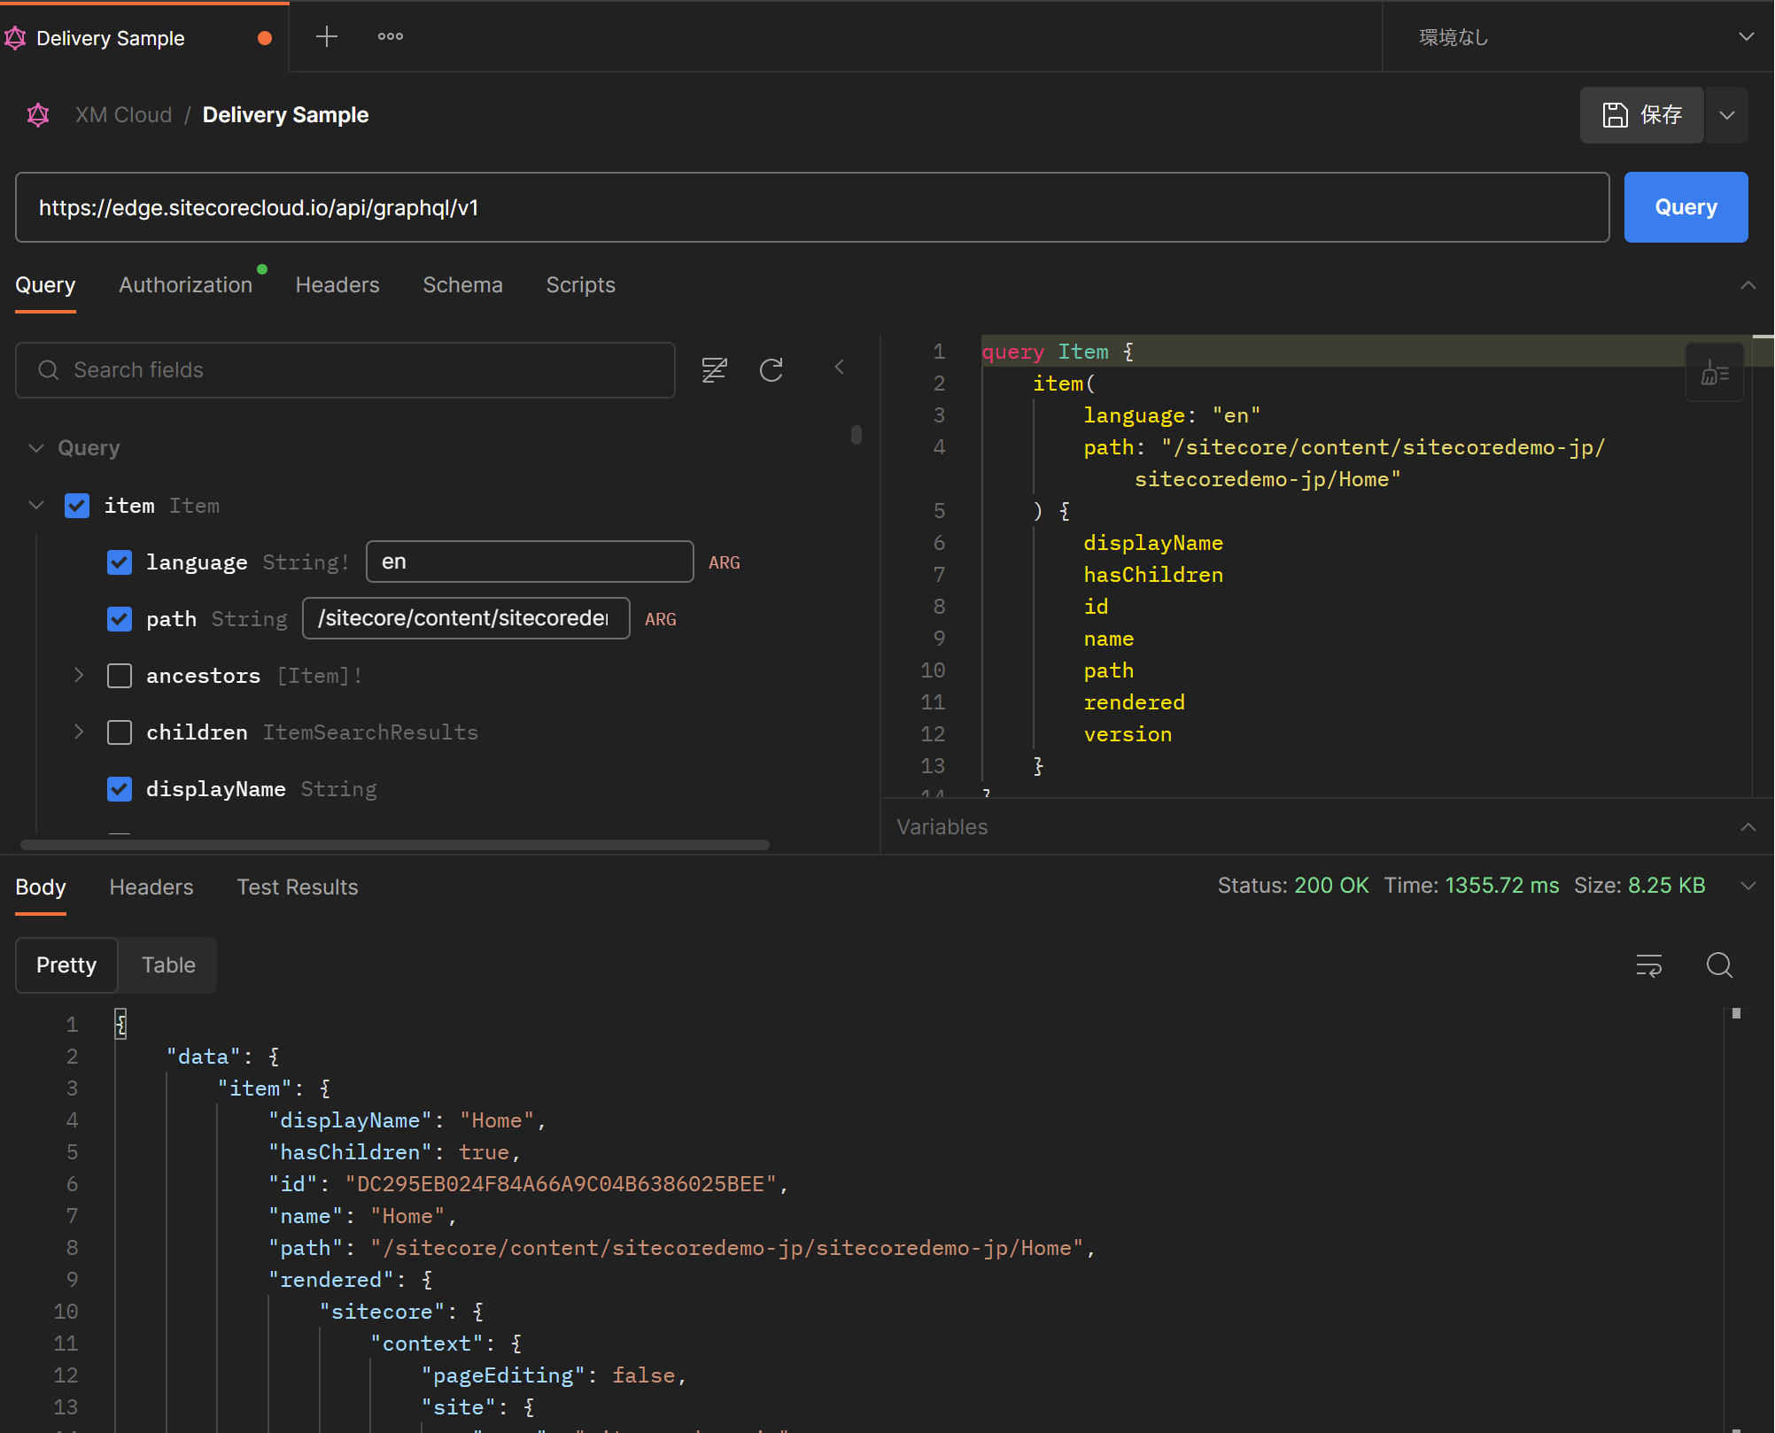Uncheck the item field checkbox
The height and width of the screenshot is (1433, 1775).
77,506
